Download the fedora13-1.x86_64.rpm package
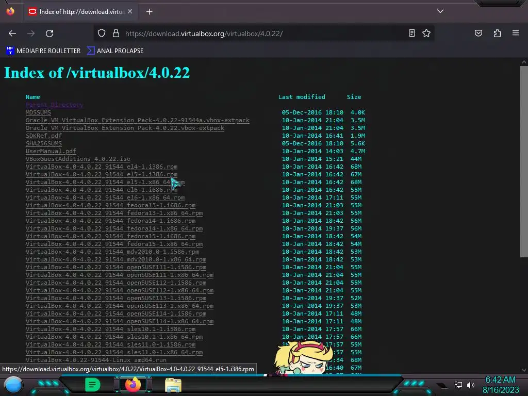This screenshot has width=528, height=396. 114,213
